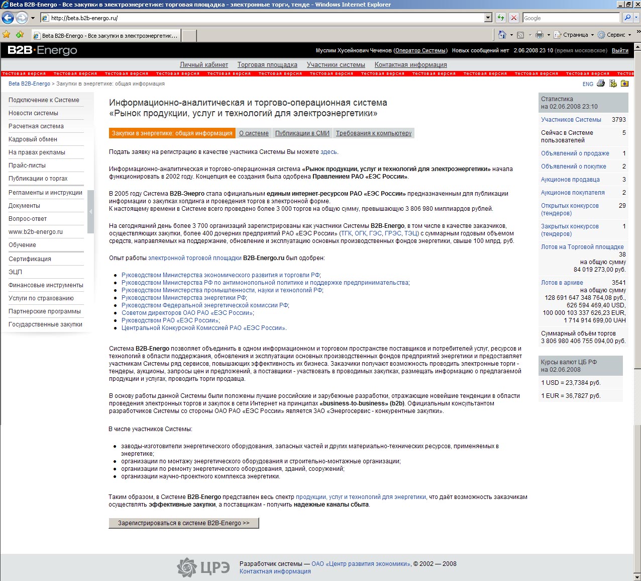The height and width of the screenshot is (581, 641).
Task: Open the recent pages dropdown beside Forward
Action: (33, 18)
